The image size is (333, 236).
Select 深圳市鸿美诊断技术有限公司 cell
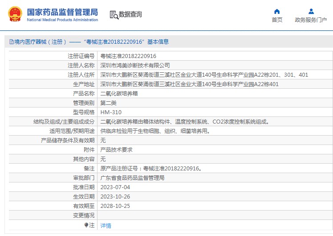pyautogui.click(x=135, y=65)
